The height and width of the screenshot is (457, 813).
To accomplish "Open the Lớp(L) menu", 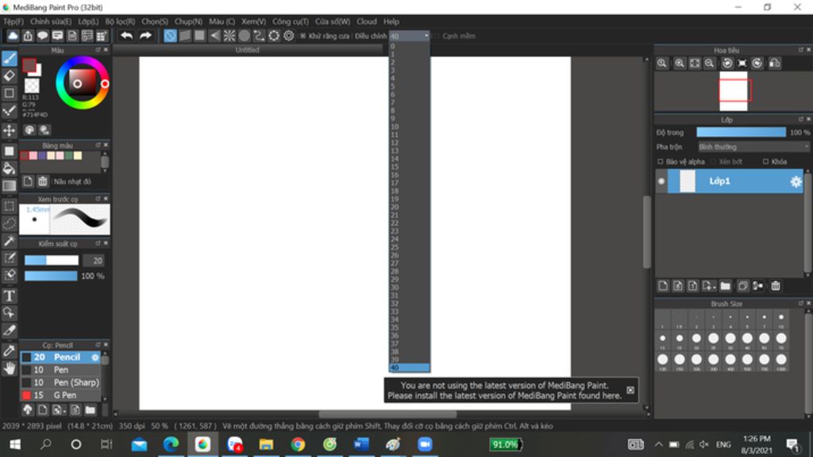I will [88, 21].
